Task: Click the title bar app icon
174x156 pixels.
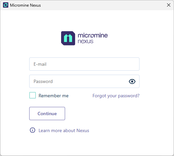Action: pyautogui.click(x=6, y=5)
